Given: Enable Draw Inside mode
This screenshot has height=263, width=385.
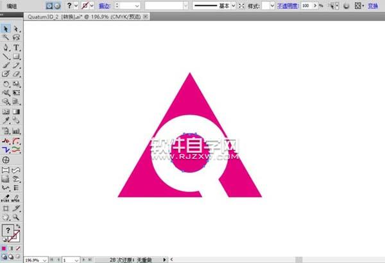Looking at the screenshot, I should (x=18, y=257).
